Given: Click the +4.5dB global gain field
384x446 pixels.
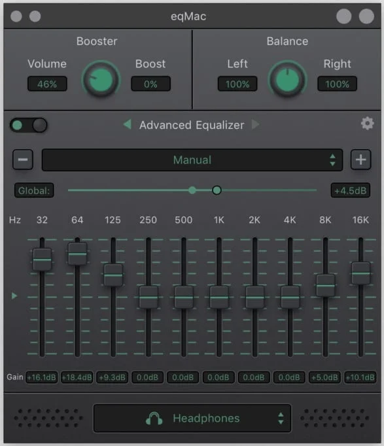Looking at the screenshot, I should (351, 190).
